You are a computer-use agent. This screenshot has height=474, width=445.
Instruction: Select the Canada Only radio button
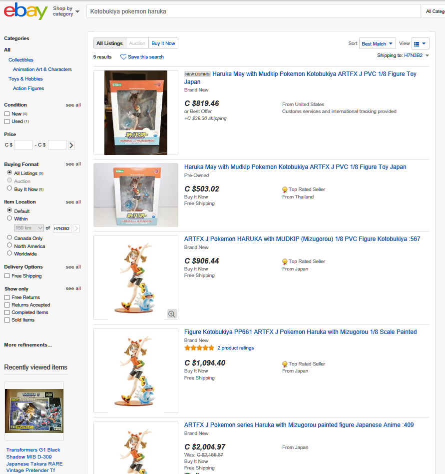[9, 237]
